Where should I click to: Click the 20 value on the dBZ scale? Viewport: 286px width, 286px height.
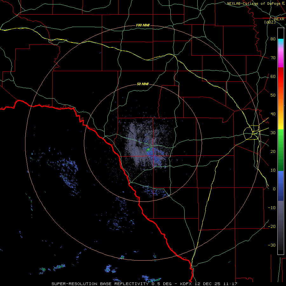point(273,151)
